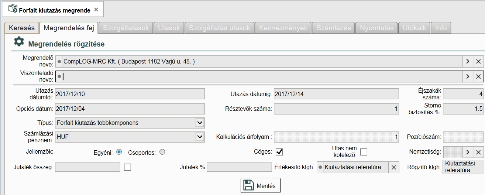485x195 pixels.
Task: Open the Számlázási pénznem dropdown
Action: pyautogui.click(x=200, y=137)
